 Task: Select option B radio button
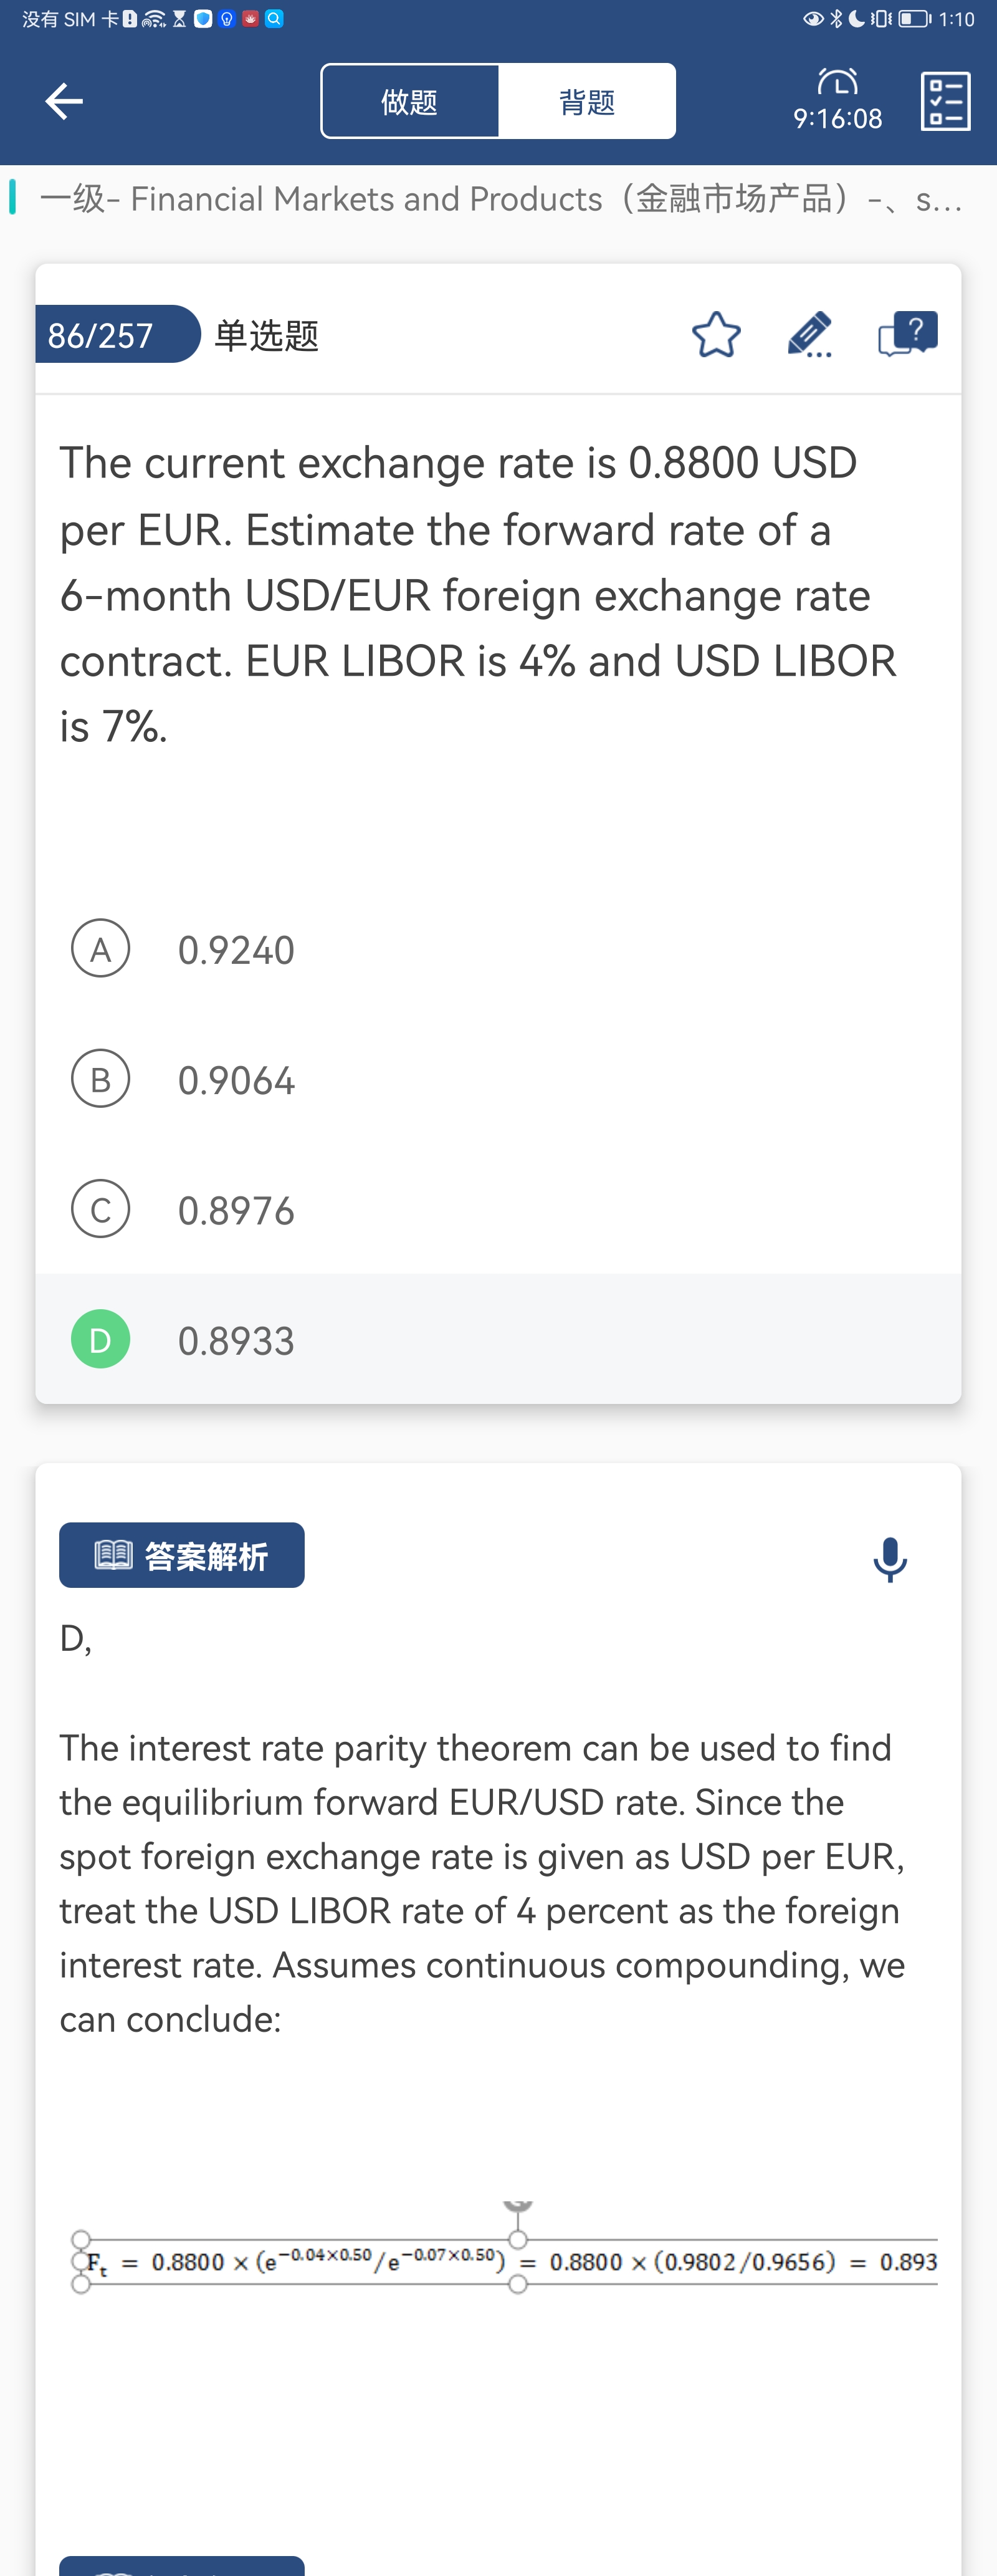(101, 1079)
